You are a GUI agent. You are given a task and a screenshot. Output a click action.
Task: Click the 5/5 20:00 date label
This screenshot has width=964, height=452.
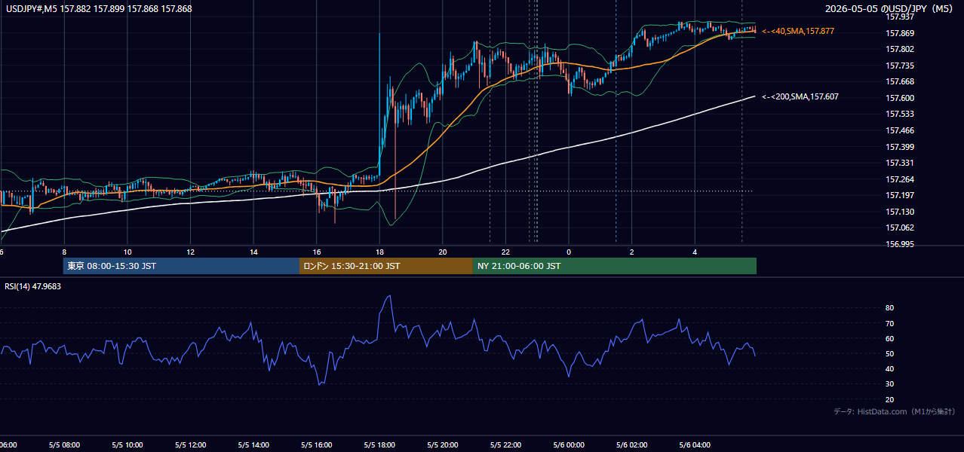coord(443,445)
